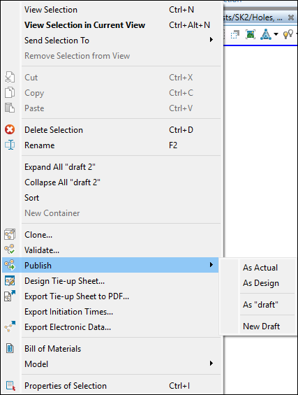Click the Design Tie-up Sheet icon
298x395 pixels.
click(x=10, y=280)
